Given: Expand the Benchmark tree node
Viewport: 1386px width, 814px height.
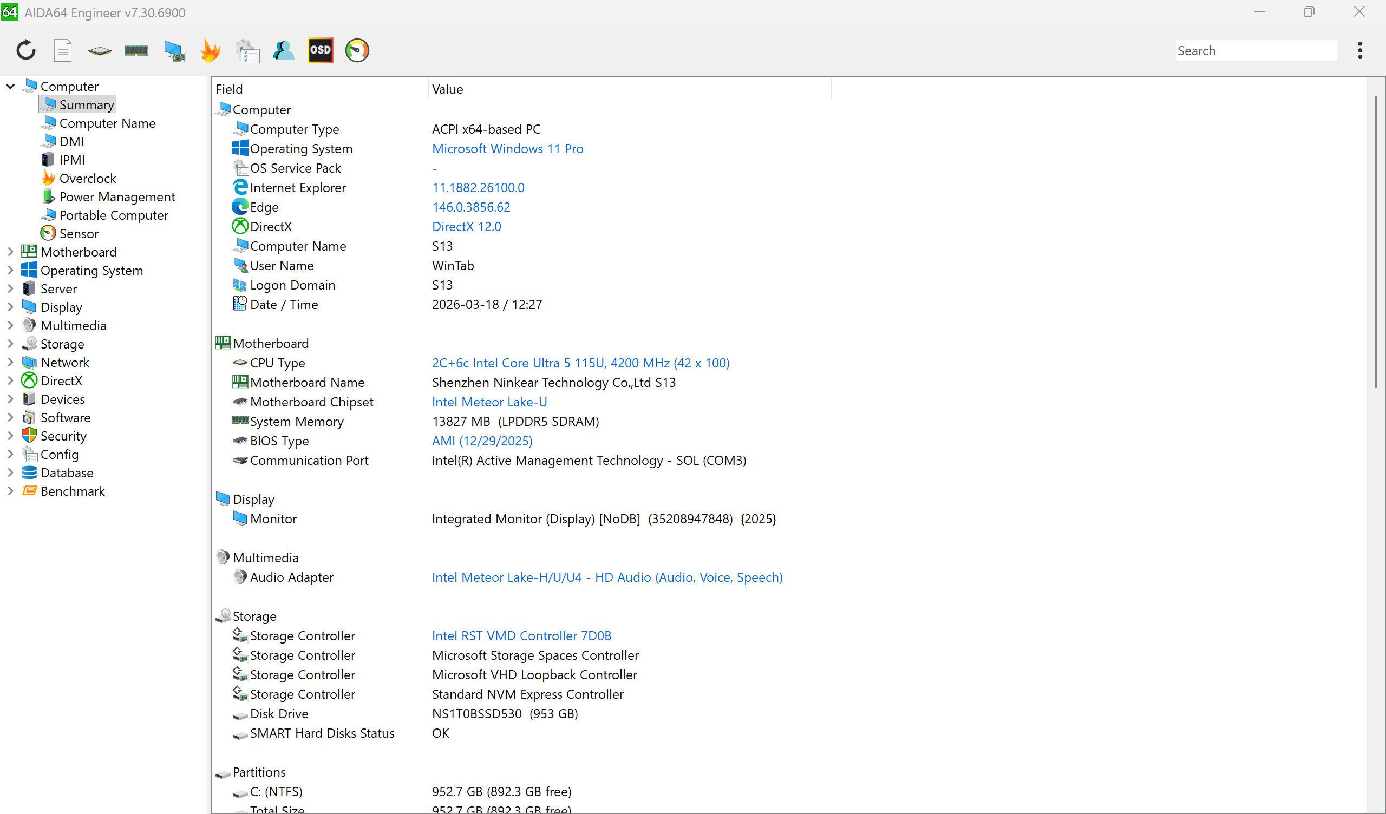Looking at the screenshot, I should pyautogui.click(x=10, y=491).
